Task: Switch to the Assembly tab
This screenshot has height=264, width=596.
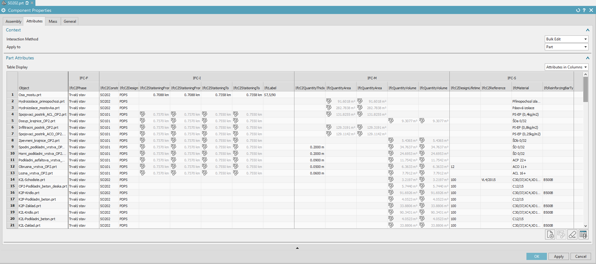Action: pos(13,21)
